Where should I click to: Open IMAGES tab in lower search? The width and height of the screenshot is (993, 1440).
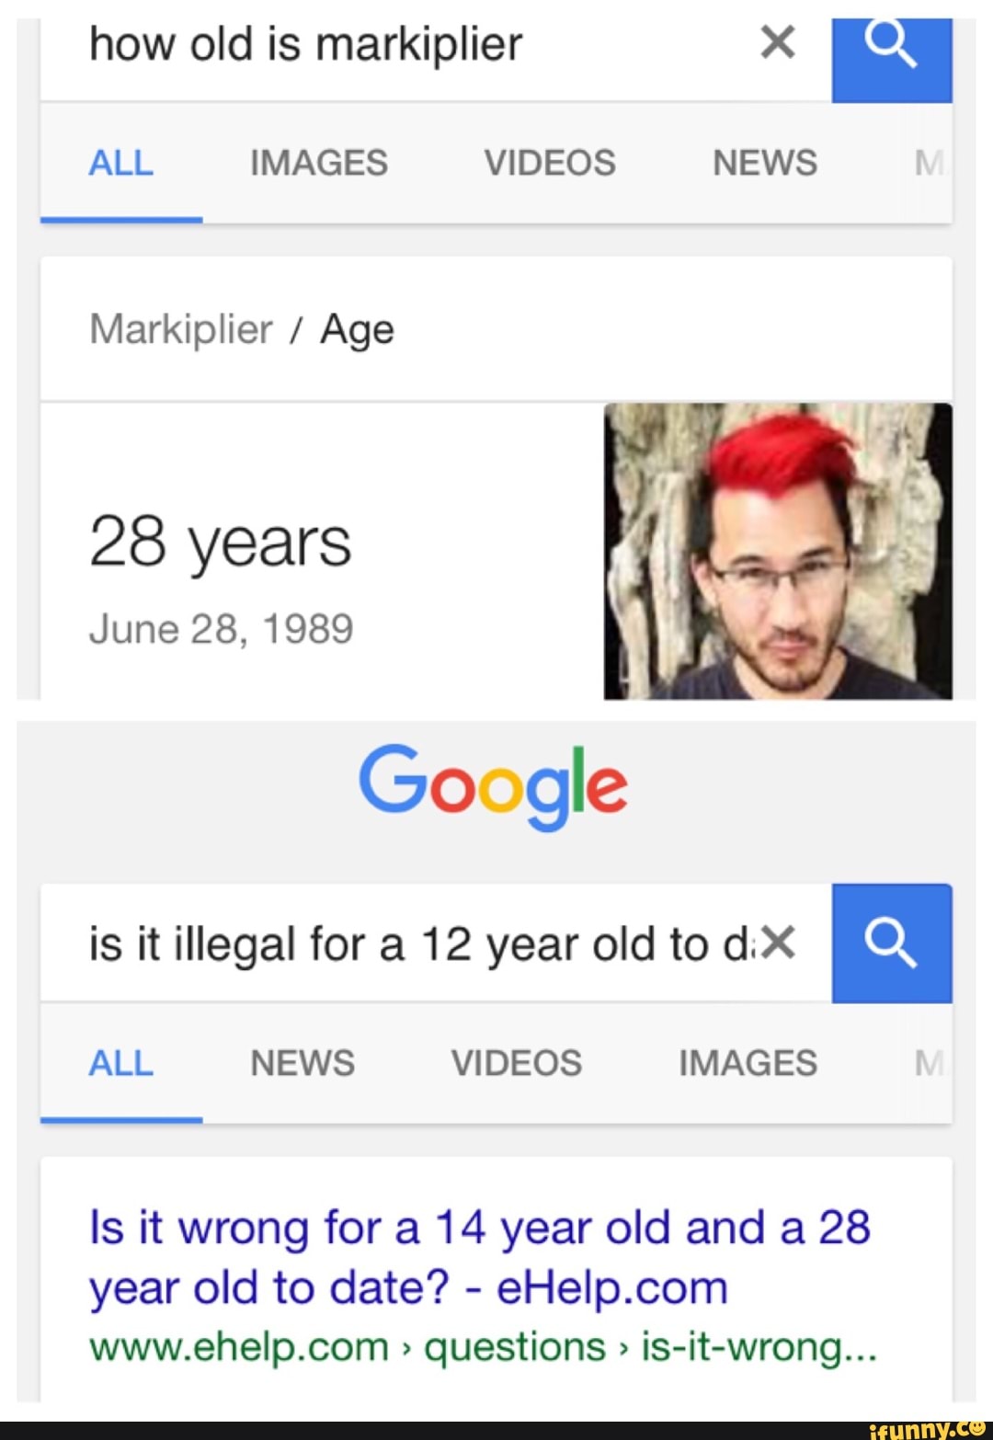point(748,1063)
